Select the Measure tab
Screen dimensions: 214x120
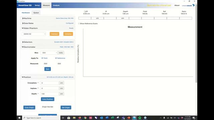(46, 5)
